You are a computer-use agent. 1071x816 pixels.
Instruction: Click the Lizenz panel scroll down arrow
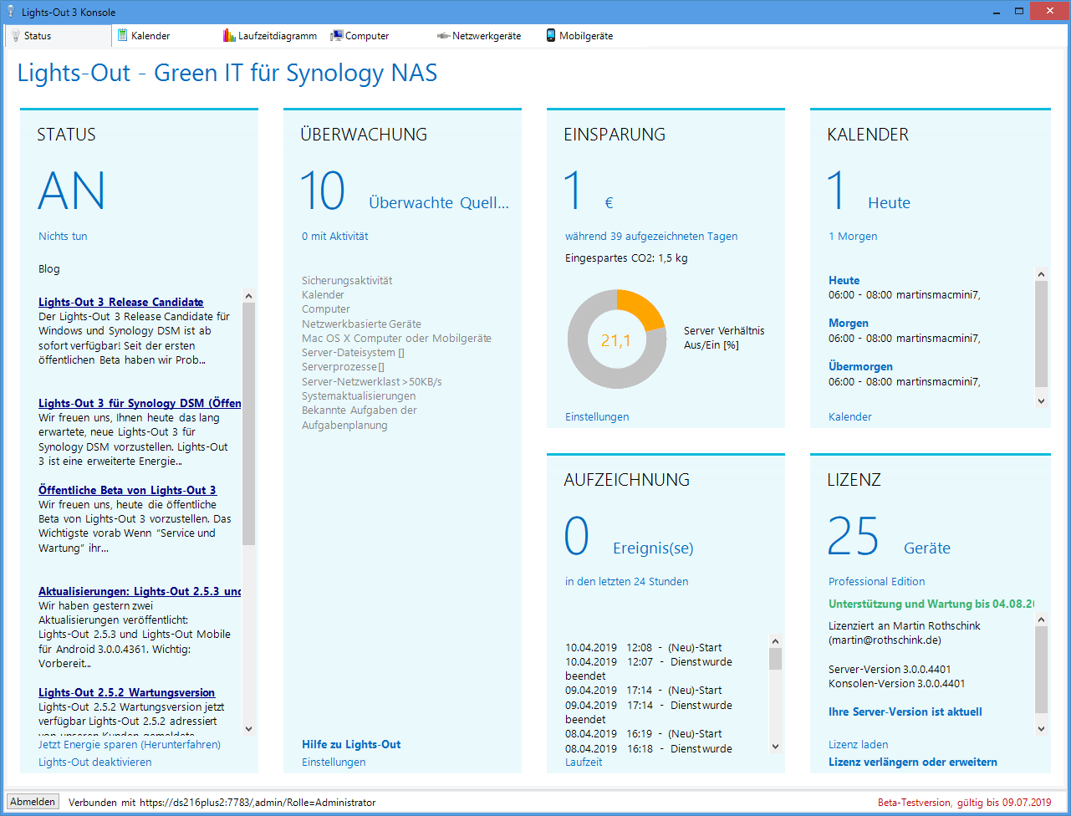tap(1041, 729)
